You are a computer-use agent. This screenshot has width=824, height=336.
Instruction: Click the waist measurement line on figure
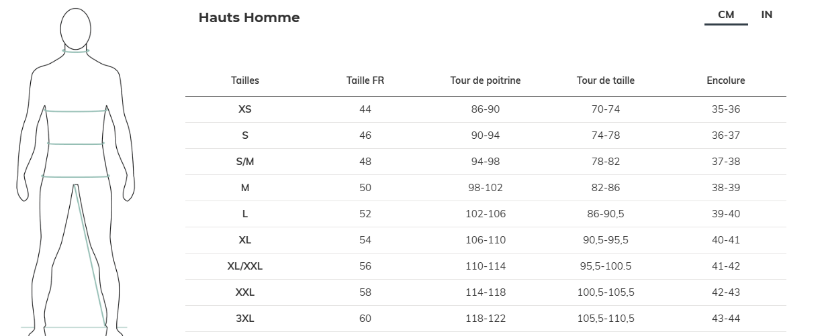[76, 143]
